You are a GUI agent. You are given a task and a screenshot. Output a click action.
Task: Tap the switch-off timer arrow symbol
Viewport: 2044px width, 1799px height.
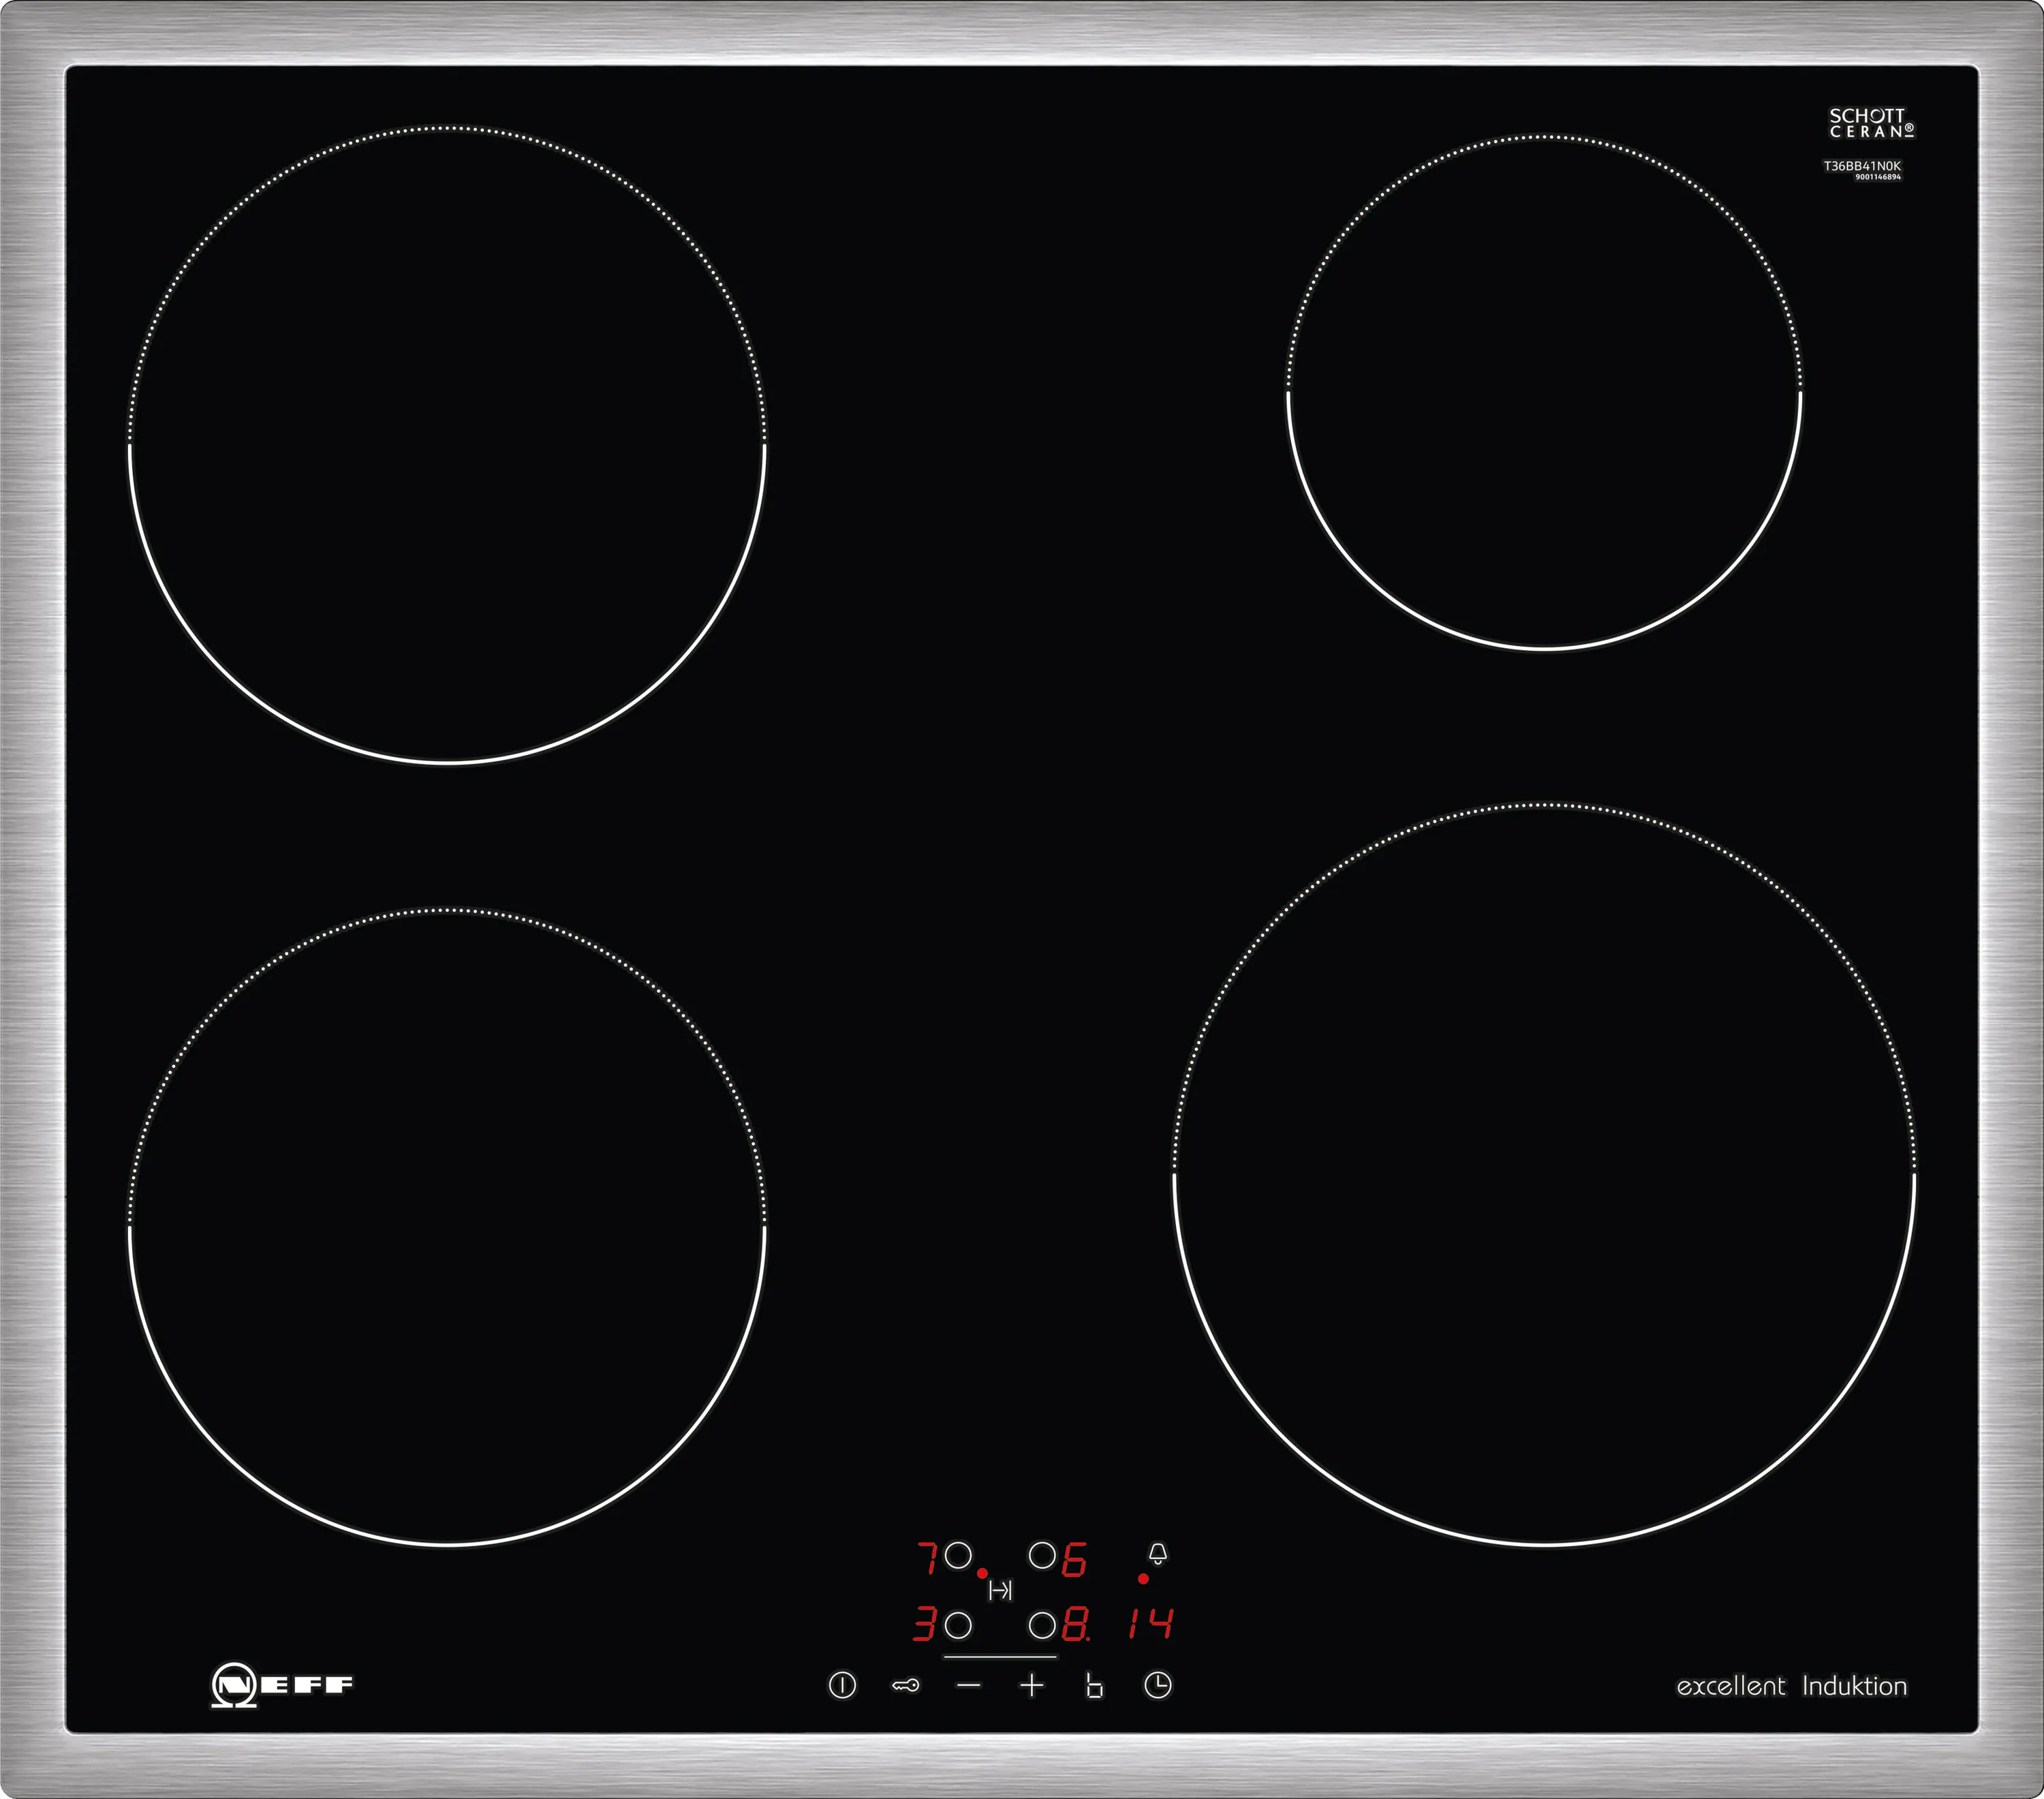tap(1000, 1591)
